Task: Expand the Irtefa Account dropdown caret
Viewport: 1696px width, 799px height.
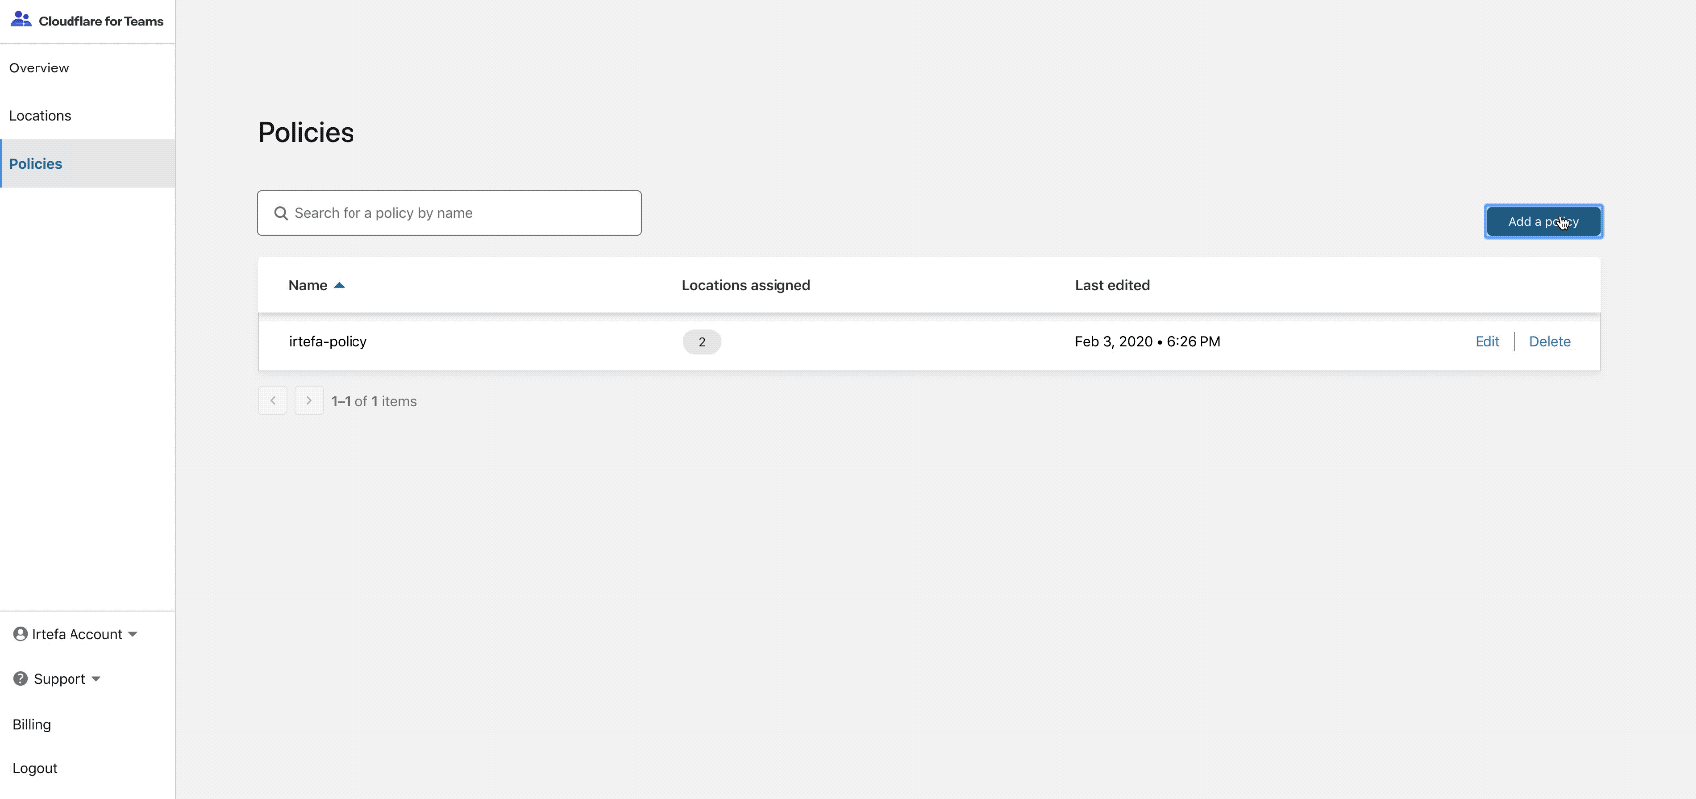Action: pyautogui.click(x=133, y=635)
